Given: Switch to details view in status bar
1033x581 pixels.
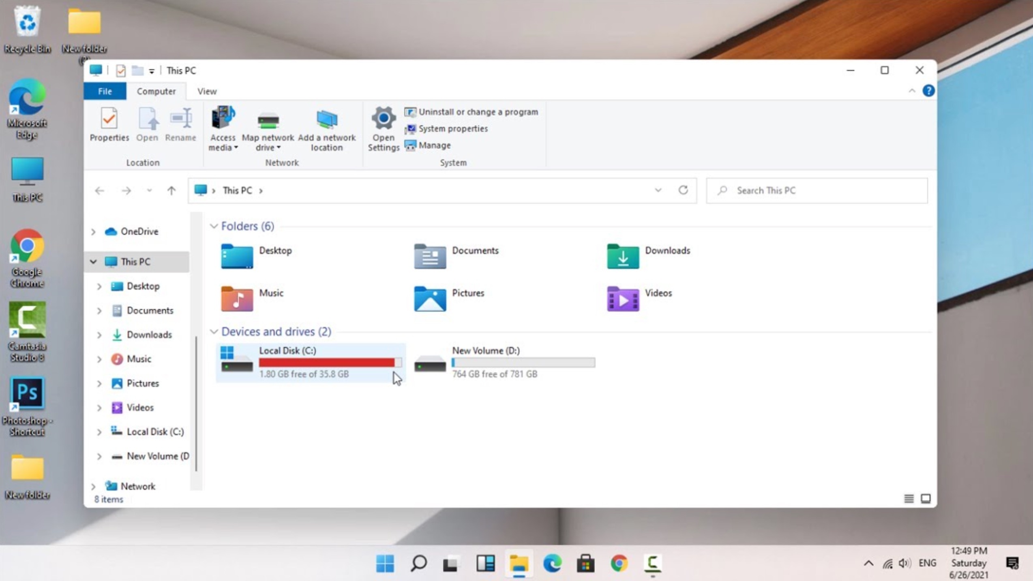Looking at the screenshot, I should (x=908, y=498).
